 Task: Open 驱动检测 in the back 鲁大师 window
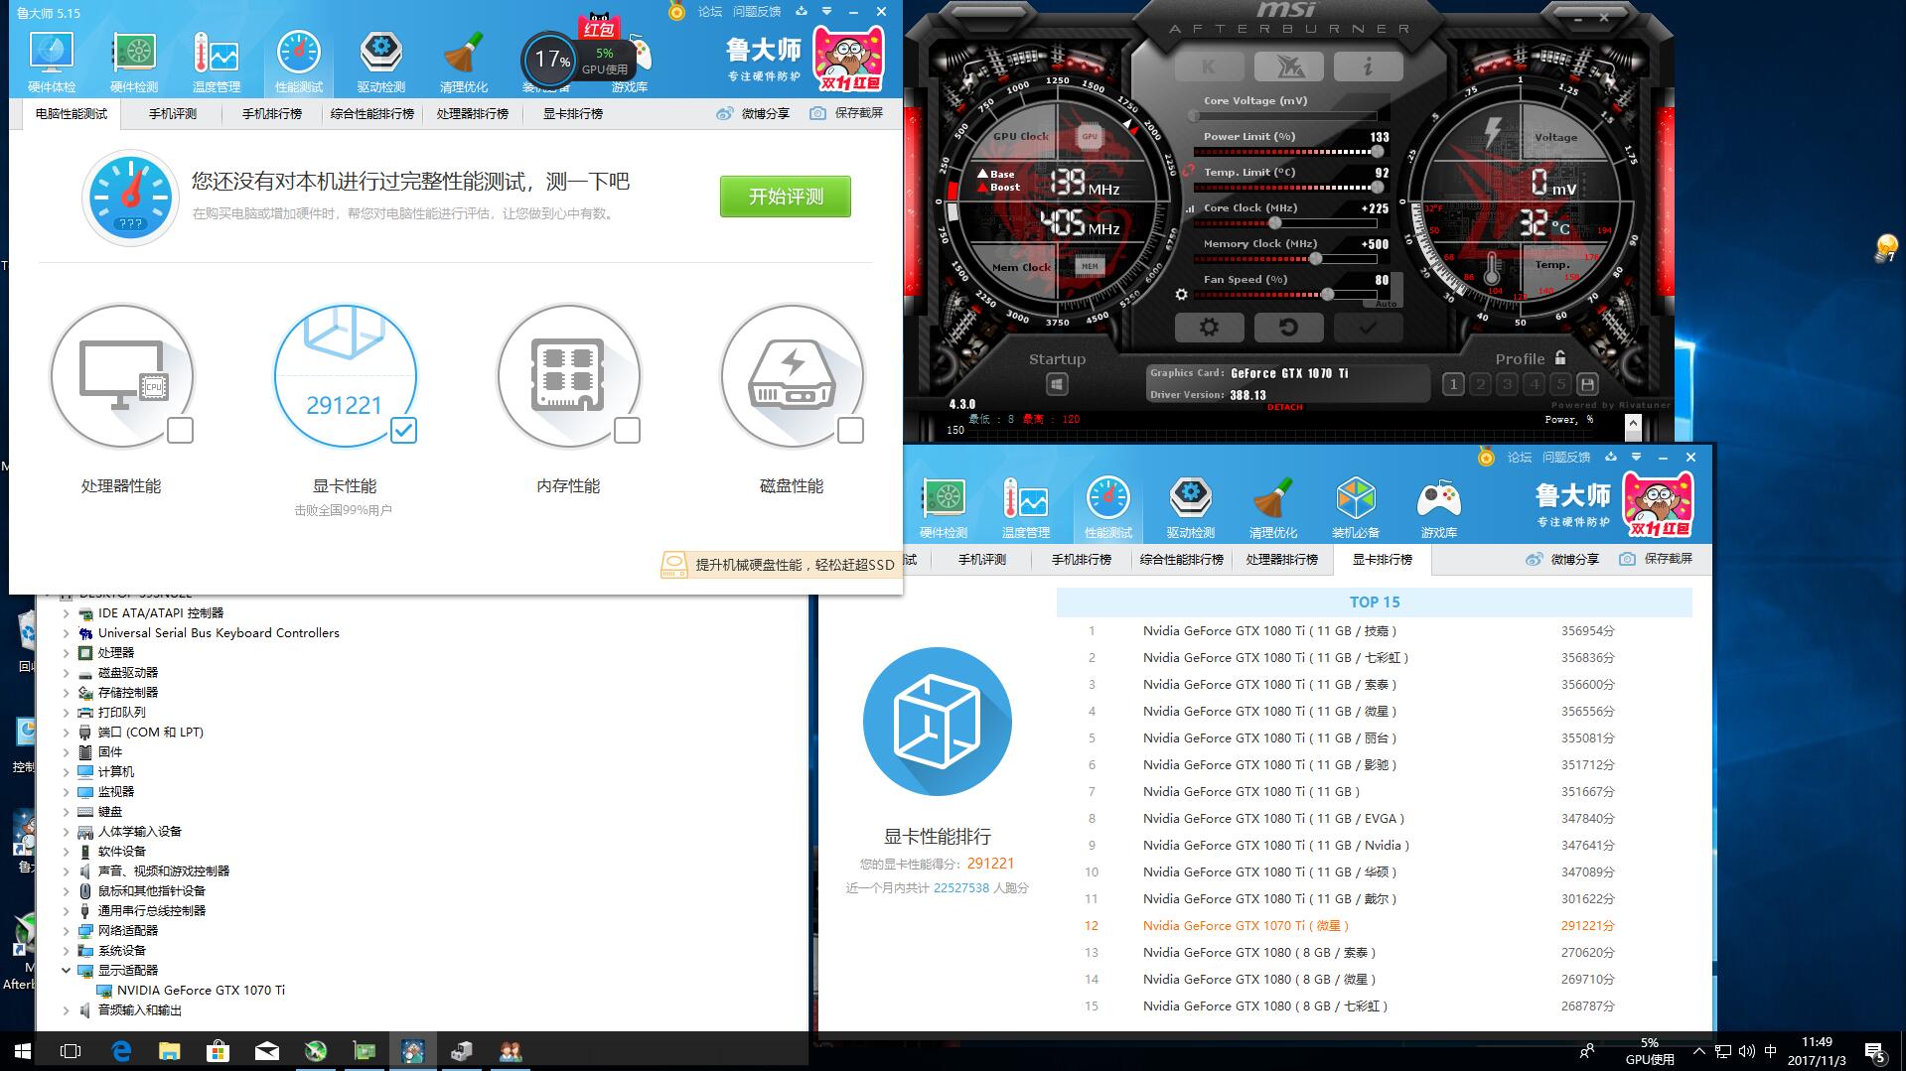[1191, 507]
